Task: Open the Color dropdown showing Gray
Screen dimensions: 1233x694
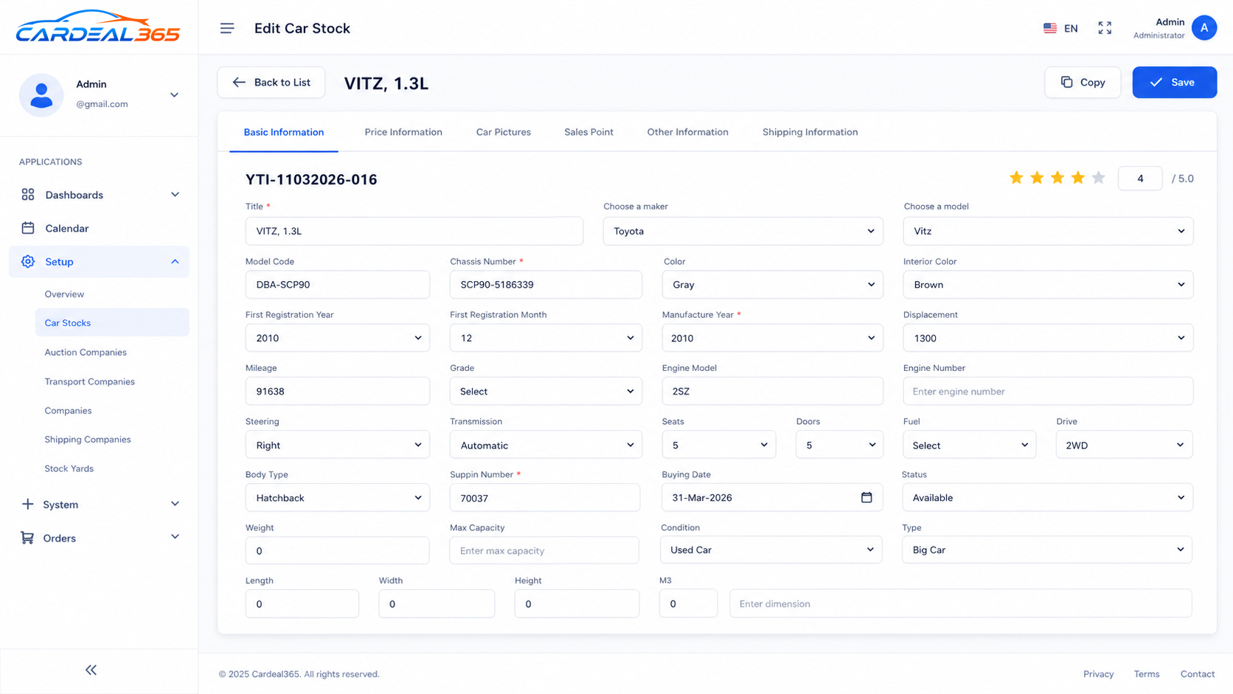Action: coord(772,285)
